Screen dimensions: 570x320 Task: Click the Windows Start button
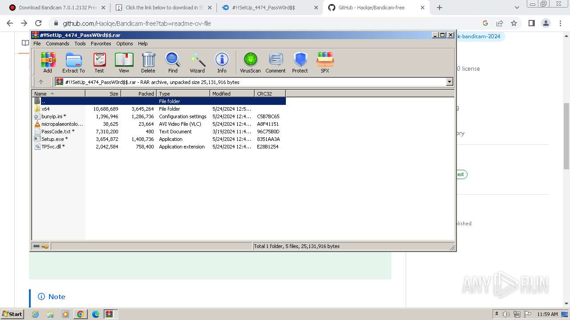tap(12, 314)
